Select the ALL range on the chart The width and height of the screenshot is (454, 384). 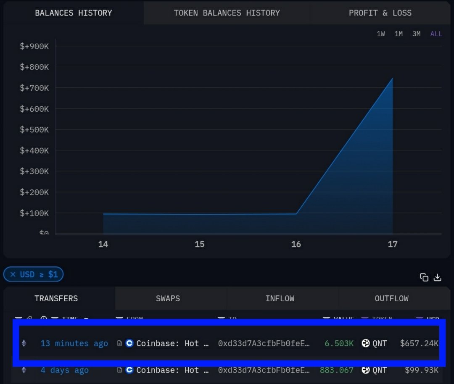coord(436,34)
